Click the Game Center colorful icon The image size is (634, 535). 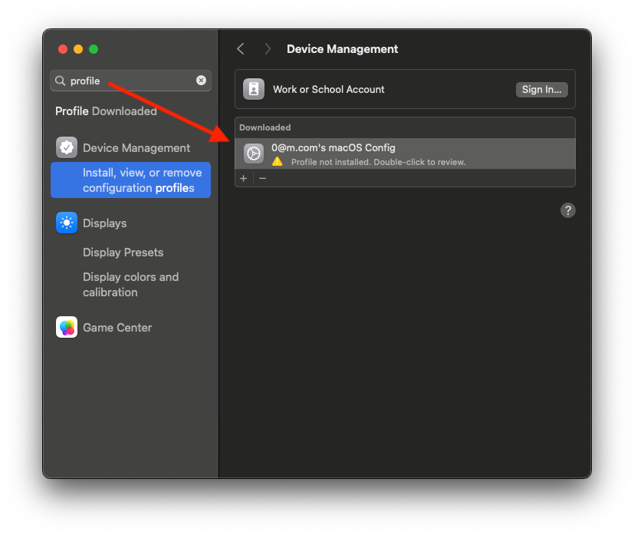click(x=67, y=327)
